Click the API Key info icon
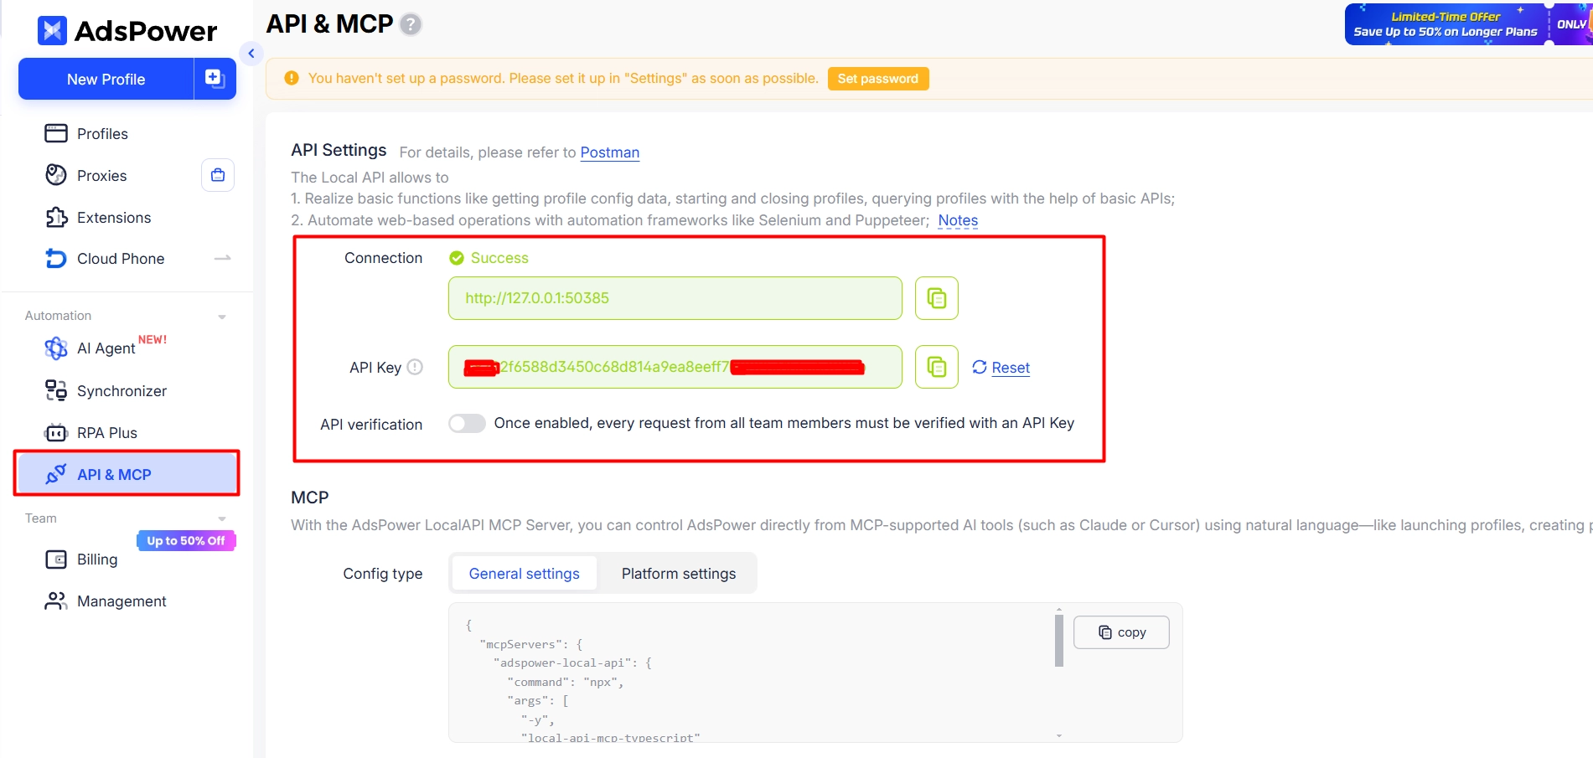Viewport: 1593px width, 758px height. point(415,367)
